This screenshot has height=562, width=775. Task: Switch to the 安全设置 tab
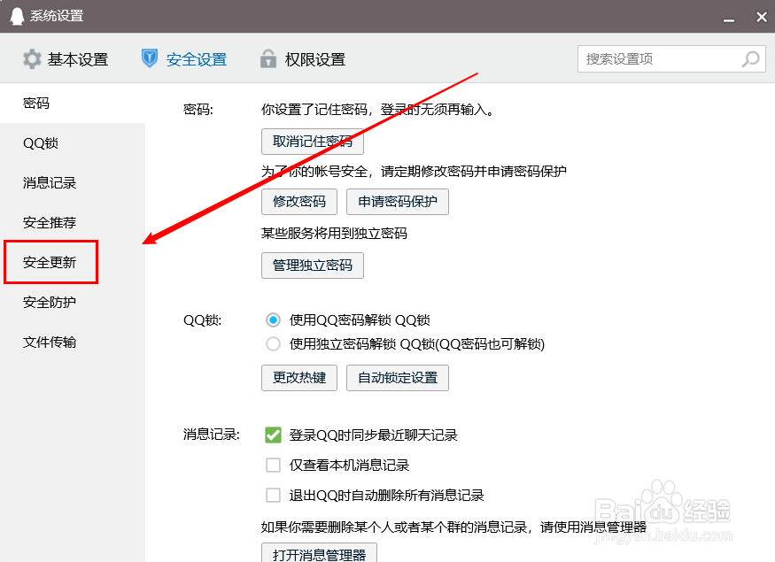point(184,59)
